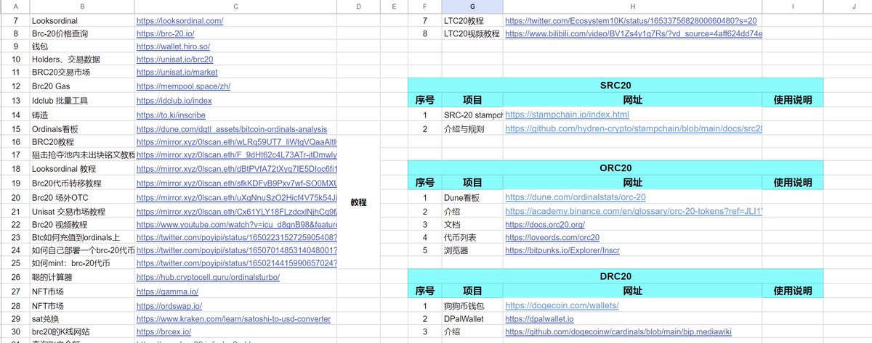The width and height of the screenshot is (872, 343).
Task: Open the idclub.io/index link
Action: coord(174,101)
